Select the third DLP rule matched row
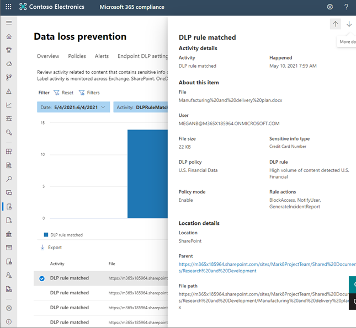Image resolution: width=356 pixels, height=328 pixels. point(101,308)
